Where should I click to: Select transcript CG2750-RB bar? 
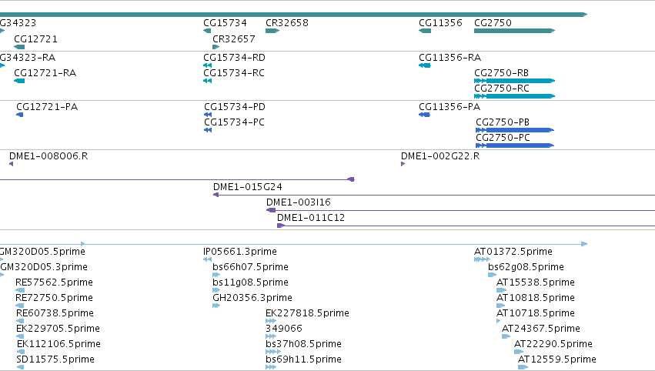514,81
